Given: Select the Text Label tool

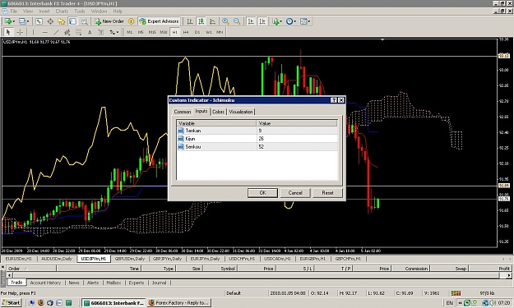Looking at the screenshot, I should tap(101, 32).
